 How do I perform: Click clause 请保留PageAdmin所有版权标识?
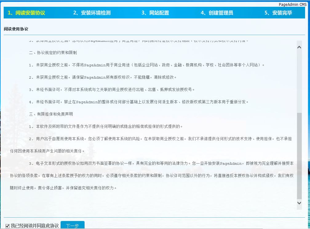click(101, 77)
